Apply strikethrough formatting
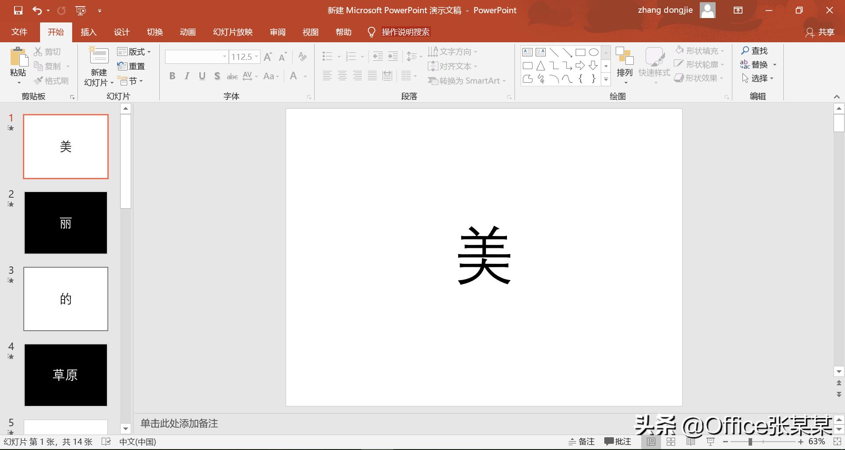Screen dimensions: 845x450 point(232,76)
